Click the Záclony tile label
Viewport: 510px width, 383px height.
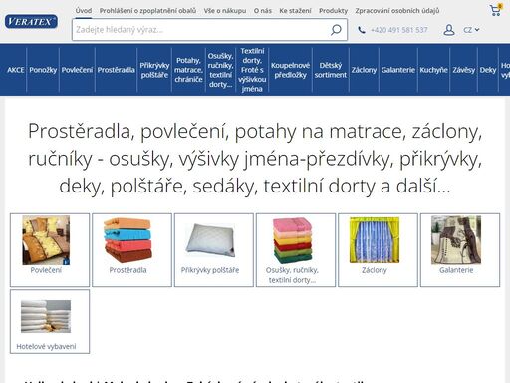point(375,270)
